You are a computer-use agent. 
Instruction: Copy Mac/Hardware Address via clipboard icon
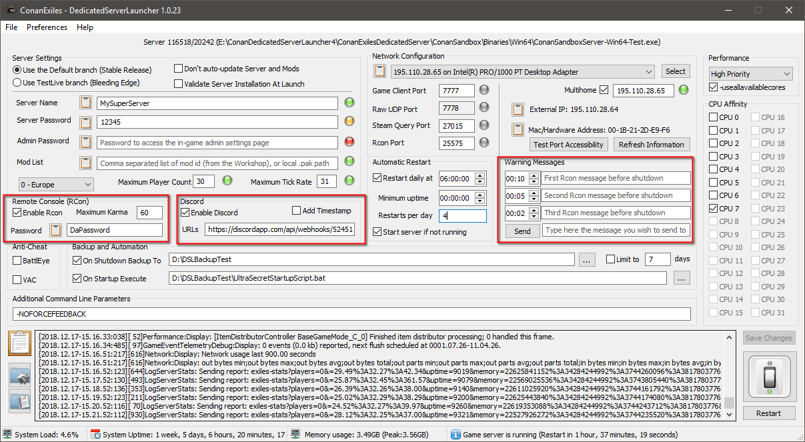518,130
